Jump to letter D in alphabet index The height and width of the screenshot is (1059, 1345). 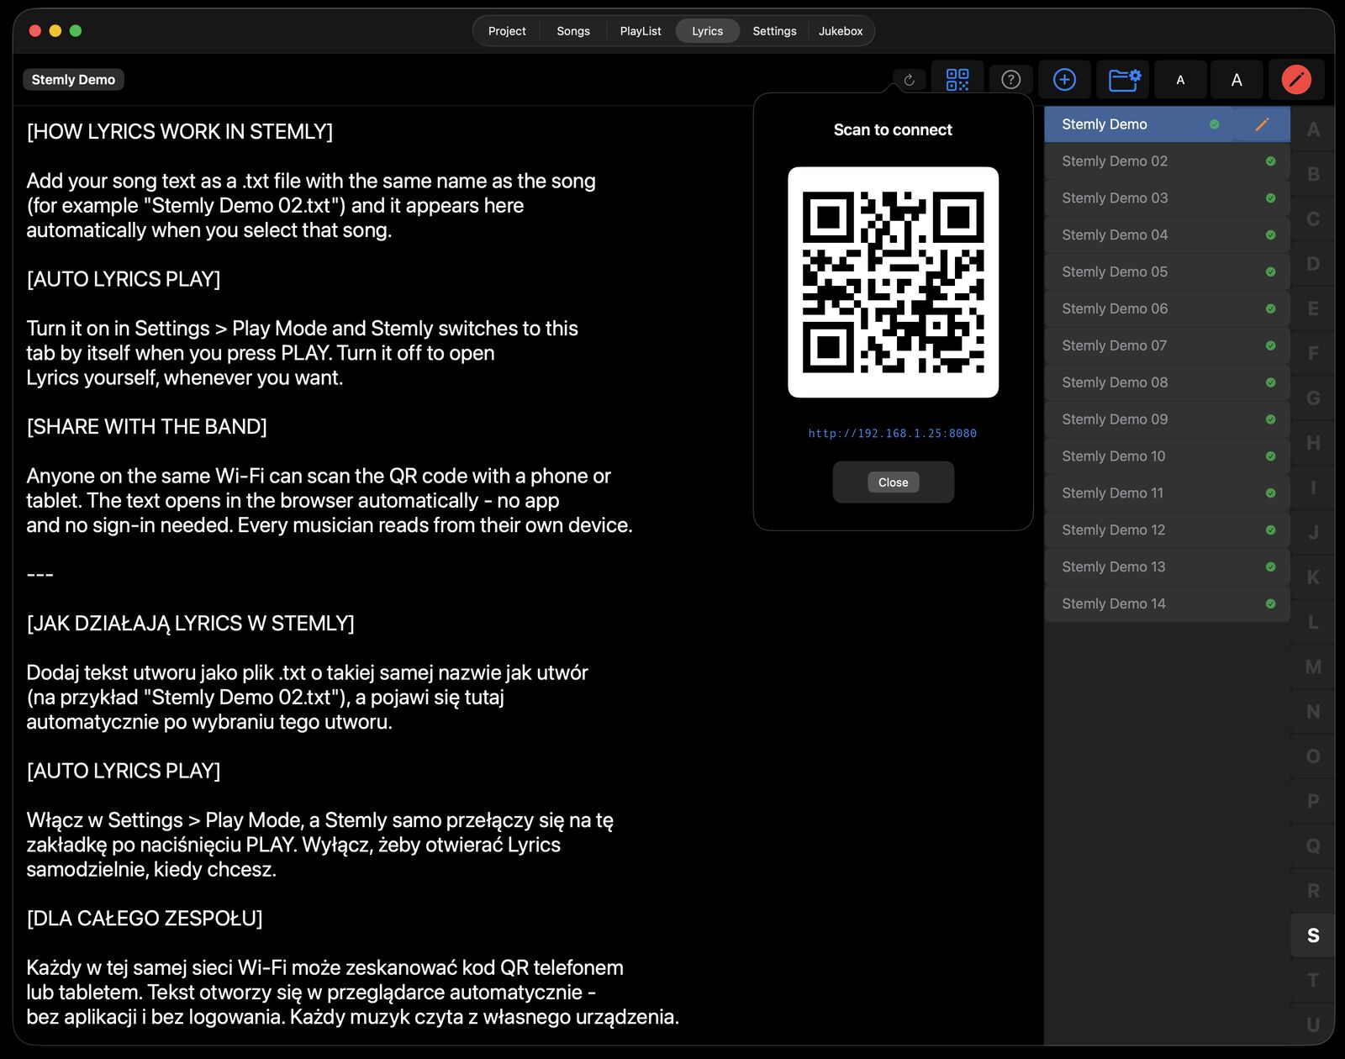click(x=1313, y=264)
